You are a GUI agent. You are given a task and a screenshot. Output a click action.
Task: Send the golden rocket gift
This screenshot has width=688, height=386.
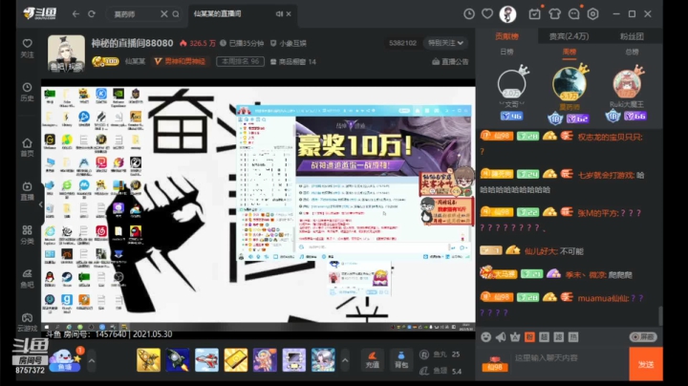(148, 360)
